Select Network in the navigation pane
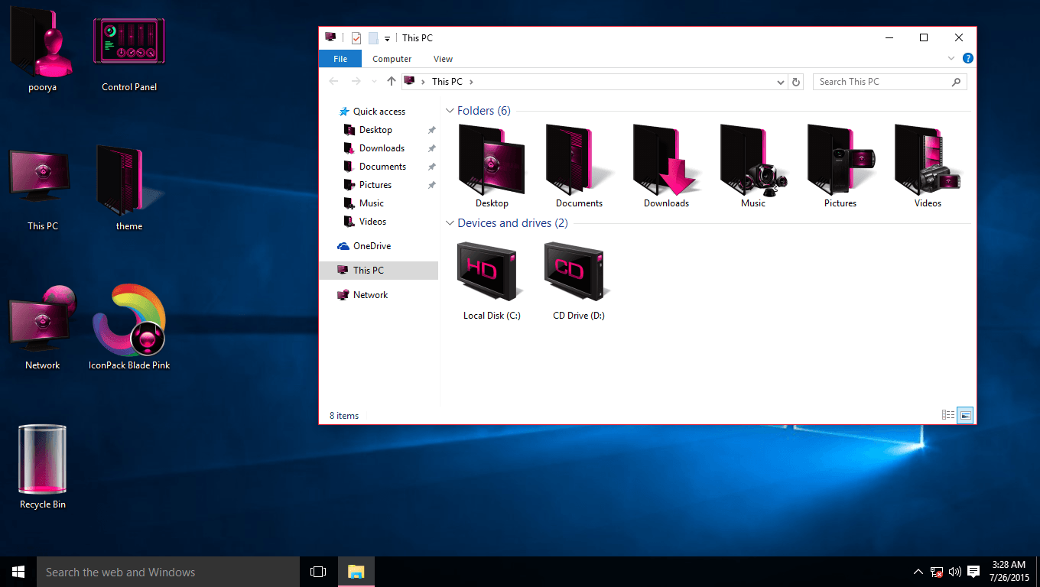The image size is (1040, 587). pyautogui.click(x=369, y=294)
